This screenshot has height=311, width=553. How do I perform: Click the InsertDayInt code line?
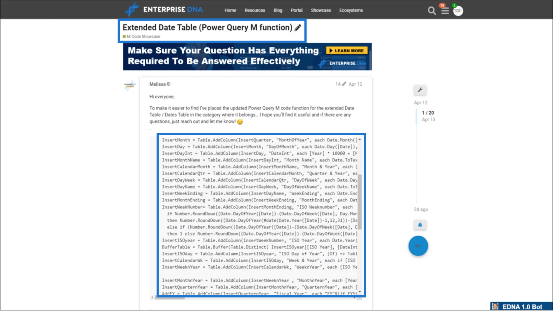click(x=259, y=153)
